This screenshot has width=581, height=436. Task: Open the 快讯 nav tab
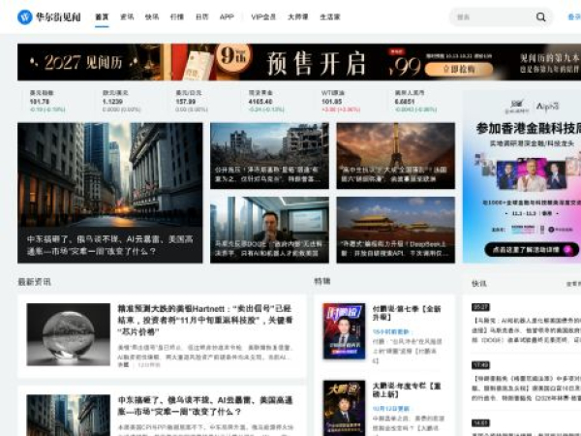[152, 17]
